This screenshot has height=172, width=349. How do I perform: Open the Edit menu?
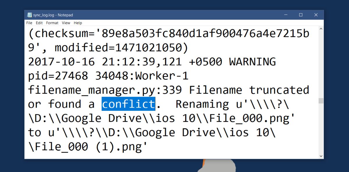[x=39, y=23]
